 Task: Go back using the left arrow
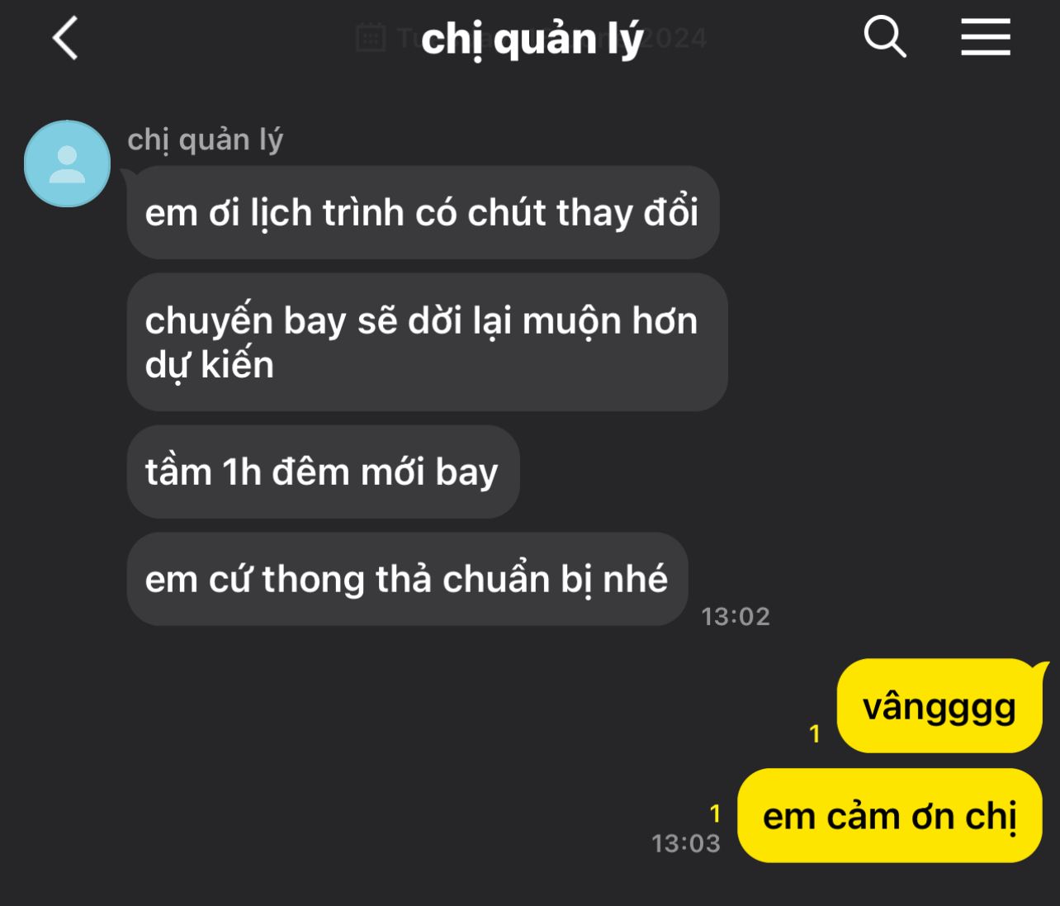[x=65, y=39]
